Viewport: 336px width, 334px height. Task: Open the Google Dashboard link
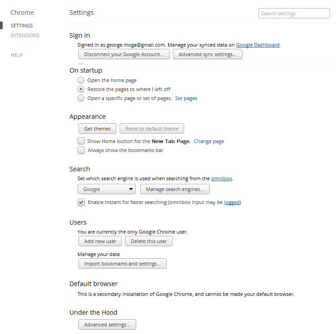point(258,45)
